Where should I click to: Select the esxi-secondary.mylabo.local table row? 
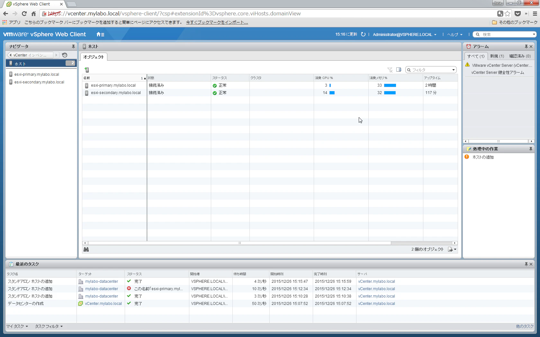(270, 93)
